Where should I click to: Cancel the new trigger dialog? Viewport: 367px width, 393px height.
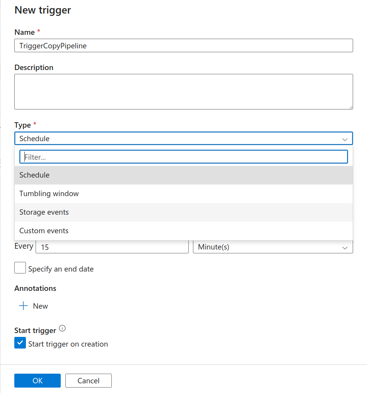pos(89,381)
